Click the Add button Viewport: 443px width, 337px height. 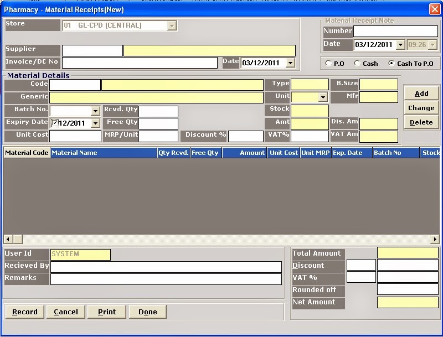coord(421,93)
